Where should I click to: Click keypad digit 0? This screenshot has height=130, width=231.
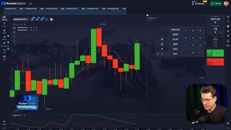click(x=193, y=53)
